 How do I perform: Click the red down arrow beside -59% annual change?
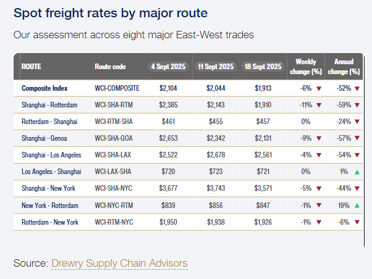357,105
